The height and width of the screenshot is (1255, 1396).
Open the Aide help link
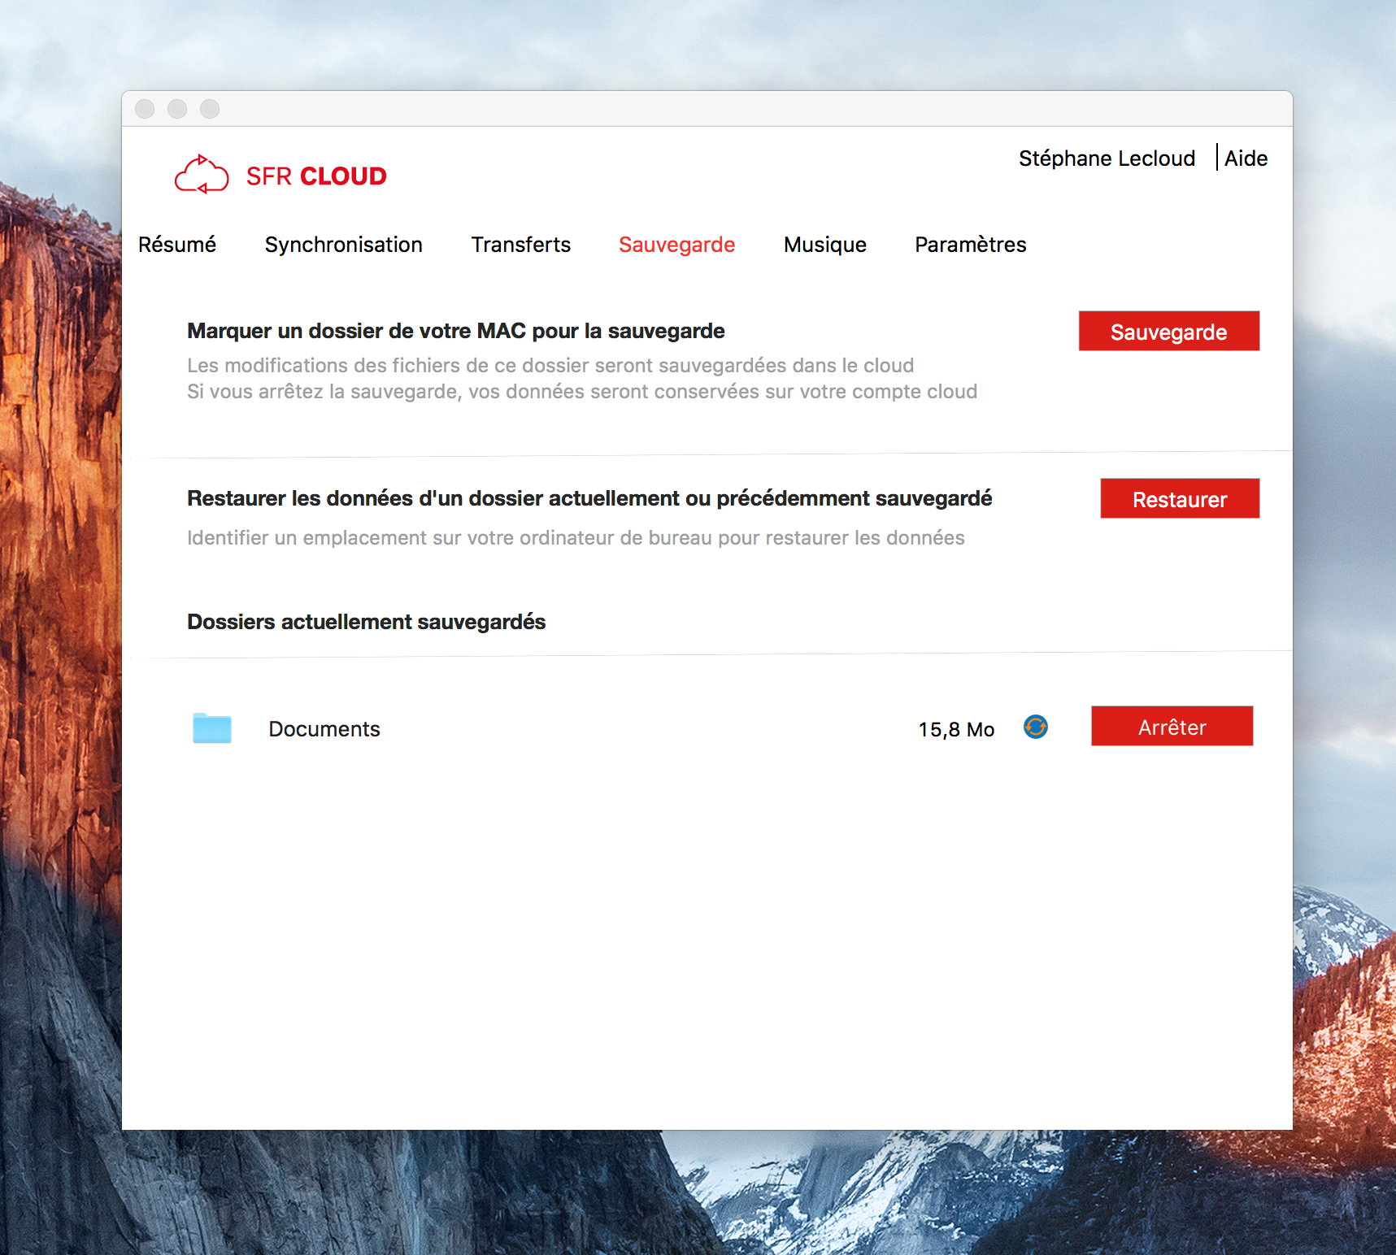click(1246, 159)
